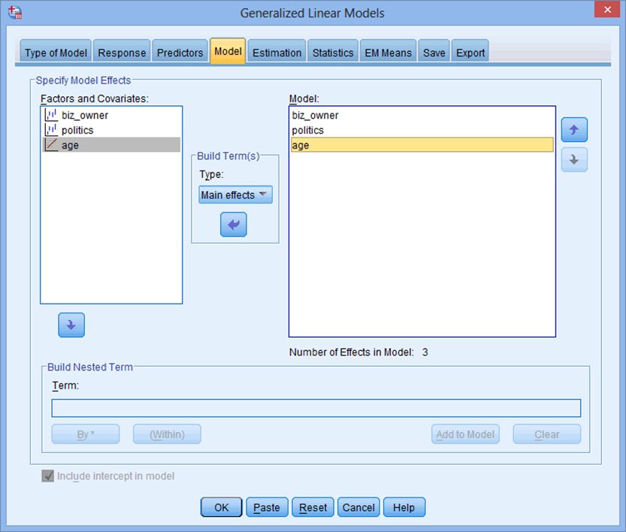The height and width of the screenshot is (532, 626).
Task: Open the Main effects type dropdown
Action: tap(235, 195)
